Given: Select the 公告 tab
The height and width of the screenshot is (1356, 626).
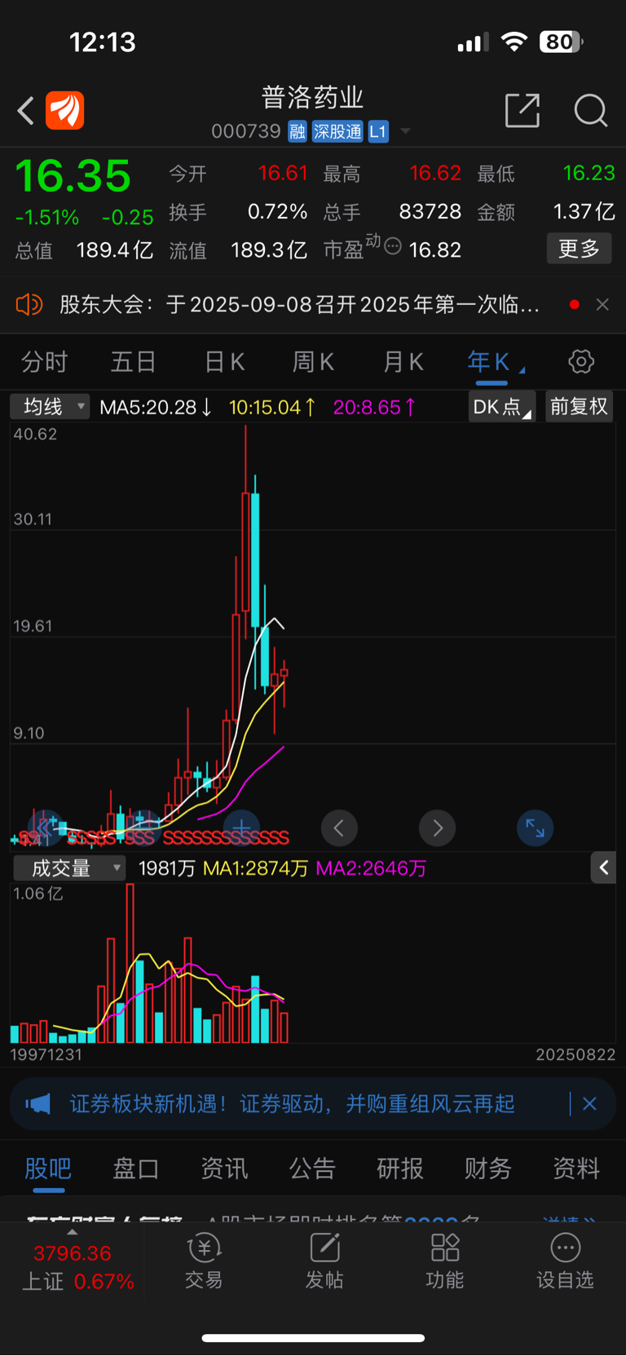Looking at the screenshot, I should (x=312, y=1168).
